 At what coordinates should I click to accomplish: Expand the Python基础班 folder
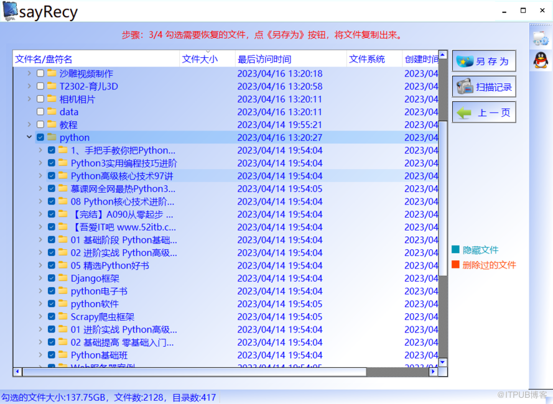coord(40,355)
